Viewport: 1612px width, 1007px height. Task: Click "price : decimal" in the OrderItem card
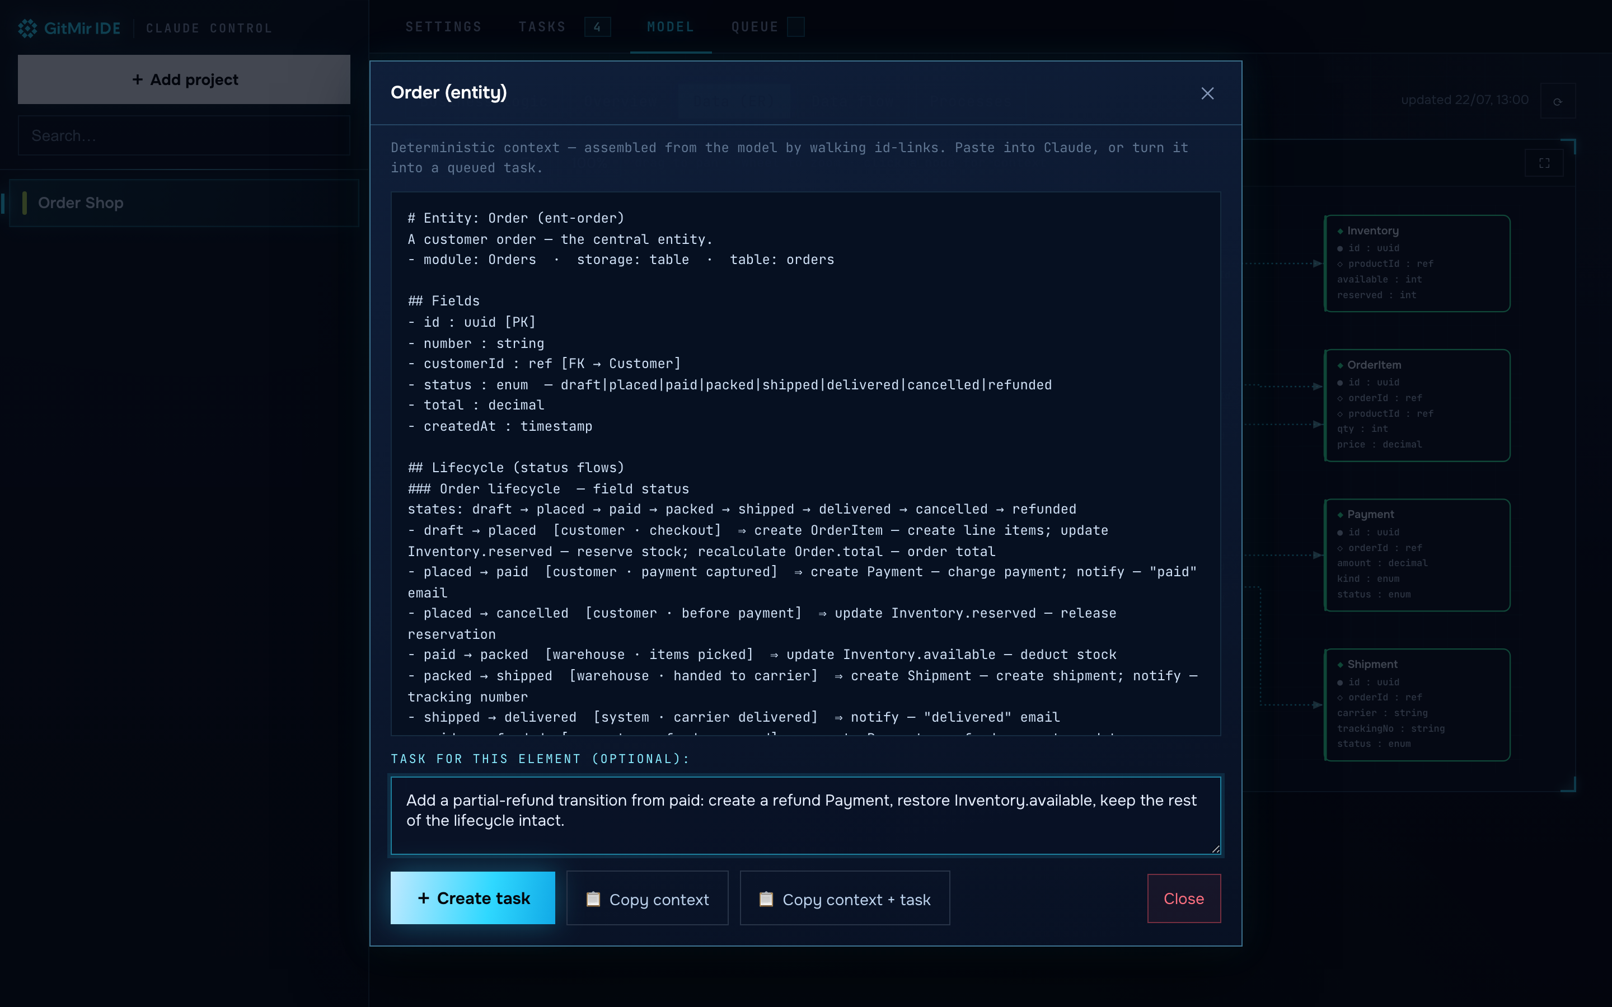1379,444
